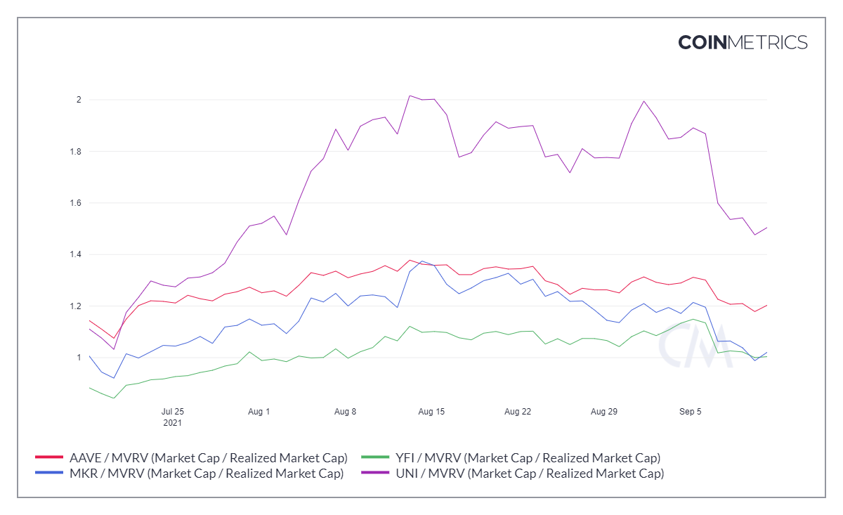
Task: Click the y-axis value 1.6 label
Action: coord(74,203)
